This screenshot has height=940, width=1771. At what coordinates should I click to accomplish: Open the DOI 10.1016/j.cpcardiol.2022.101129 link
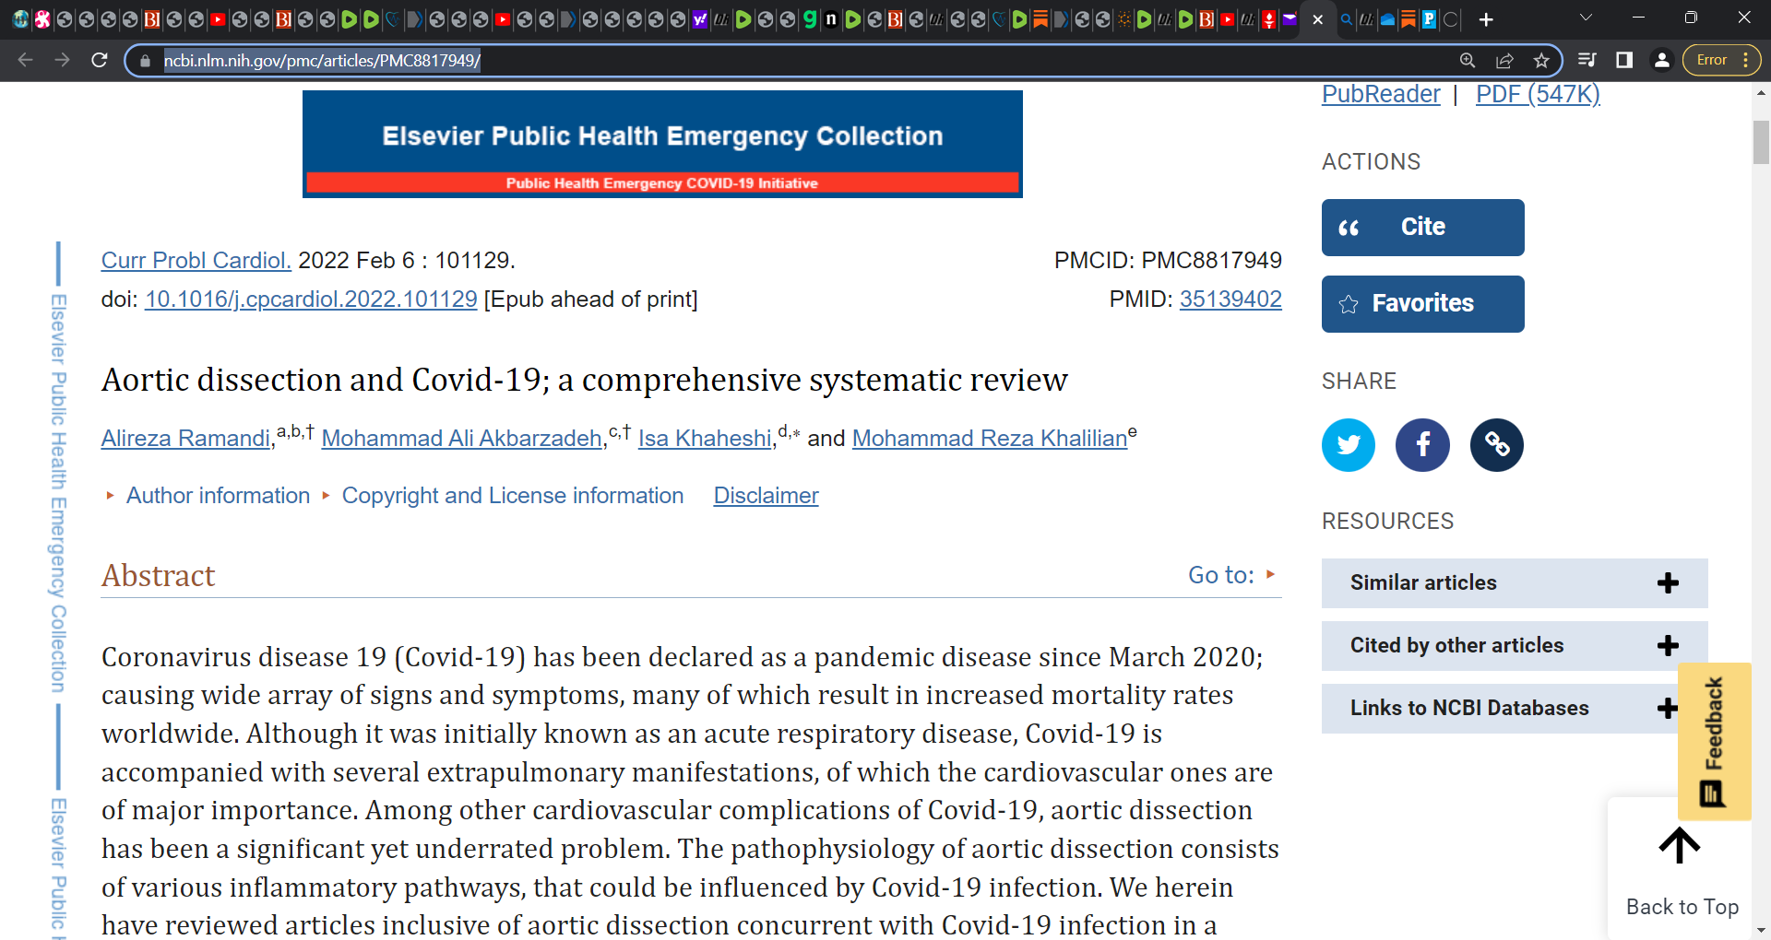(311, 300)
